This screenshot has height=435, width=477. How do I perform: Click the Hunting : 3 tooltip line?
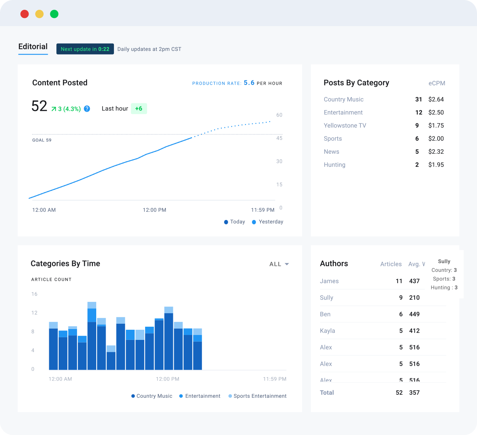tap(444, 288)
